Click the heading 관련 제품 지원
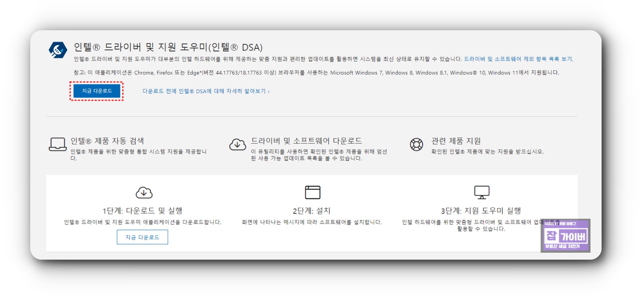640x298 pixels. point(456,141)
